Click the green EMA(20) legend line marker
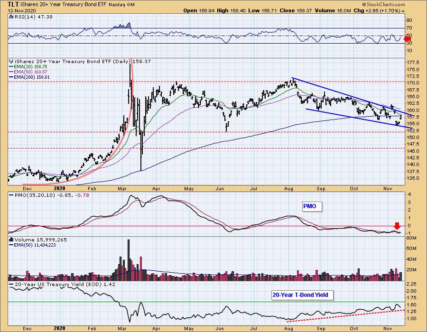Viewport: 427px width, 332px height. (11, 67)
